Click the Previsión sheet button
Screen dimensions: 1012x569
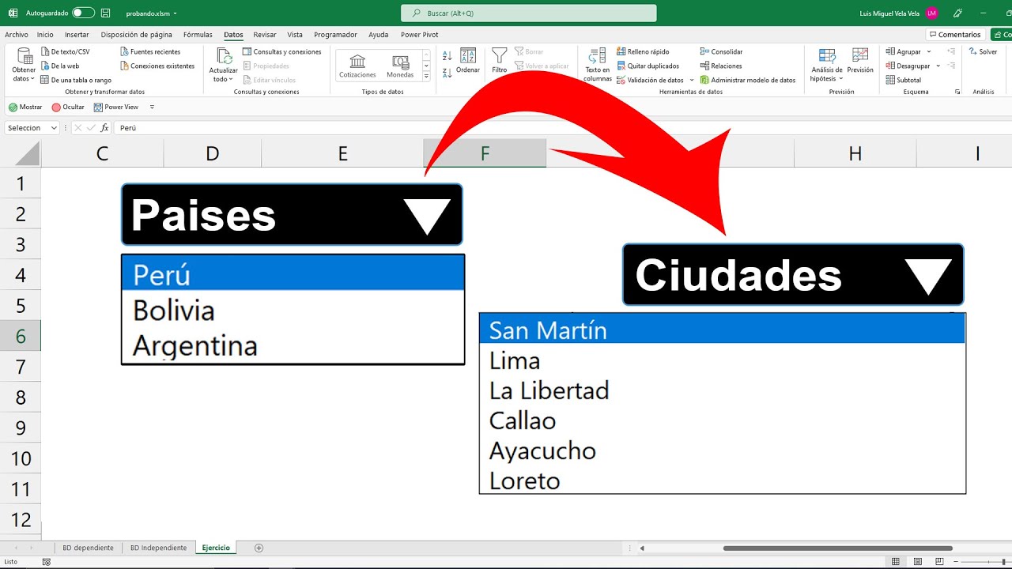coord(860,61)
